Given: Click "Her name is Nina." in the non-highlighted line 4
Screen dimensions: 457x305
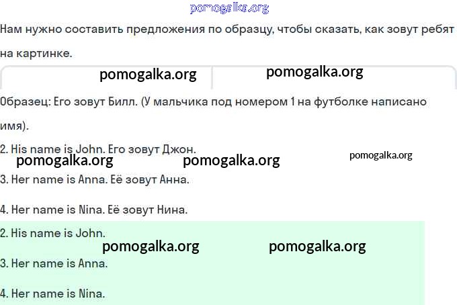Looking at the screenshot, I should click(58, 210).
